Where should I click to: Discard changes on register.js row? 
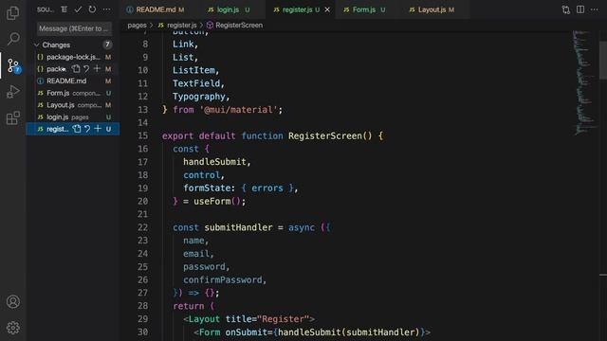(87, 129)
